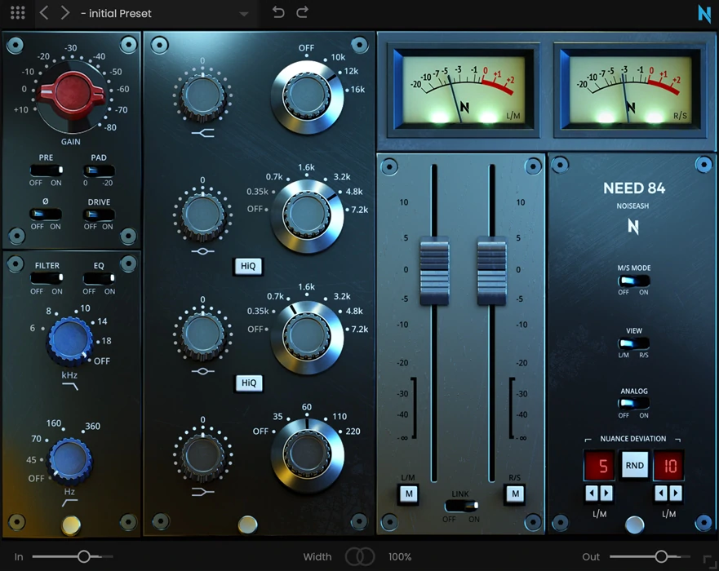Click the RND randomize button
This screenshot has height=571, width=719.
click(x=634, y=465)
